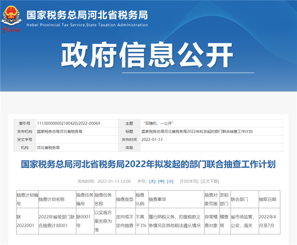Click the [打印本页] print page link
The width and height of the screenshot is (297, 245).
point(189,181)
